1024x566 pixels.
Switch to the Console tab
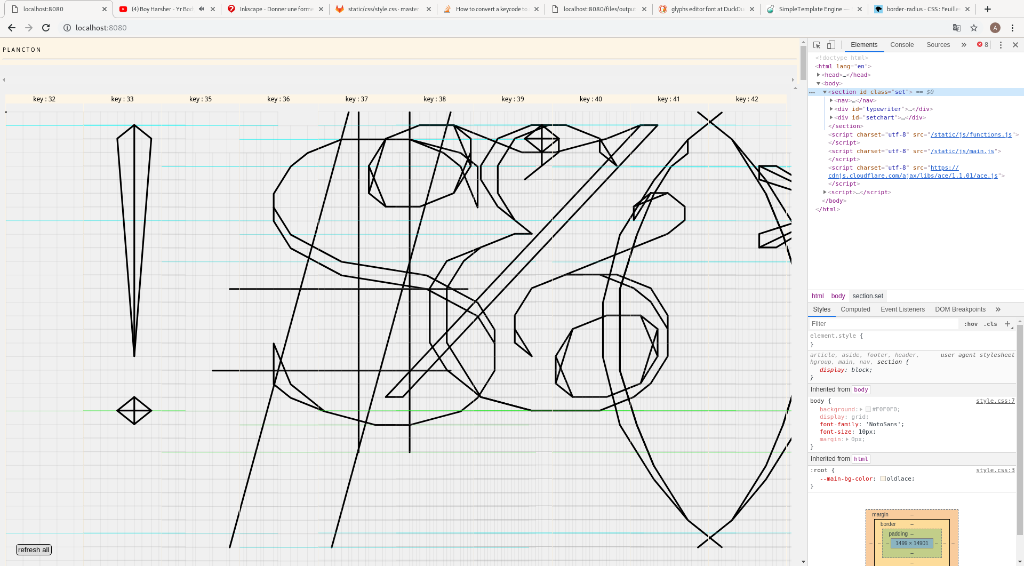click(902, 45)
